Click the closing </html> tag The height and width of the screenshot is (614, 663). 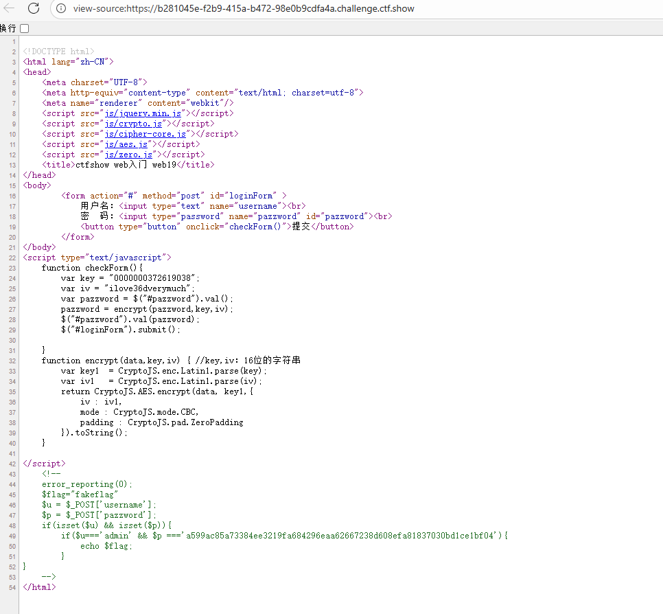(39, 587)
